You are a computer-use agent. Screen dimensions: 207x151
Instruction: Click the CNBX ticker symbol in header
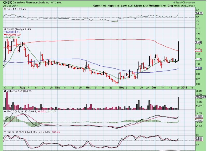(8, 2)
